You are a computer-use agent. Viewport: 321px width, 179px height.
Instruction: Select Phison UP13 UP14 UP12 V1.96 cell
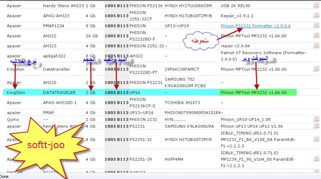pyautogui.click(x=252, y=126)
